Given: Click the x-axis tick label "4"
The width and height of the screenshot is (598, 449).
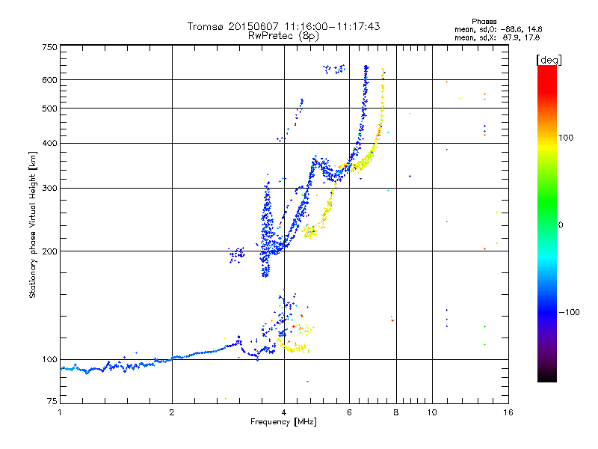Looking at the screenshot, I should 284,412.
